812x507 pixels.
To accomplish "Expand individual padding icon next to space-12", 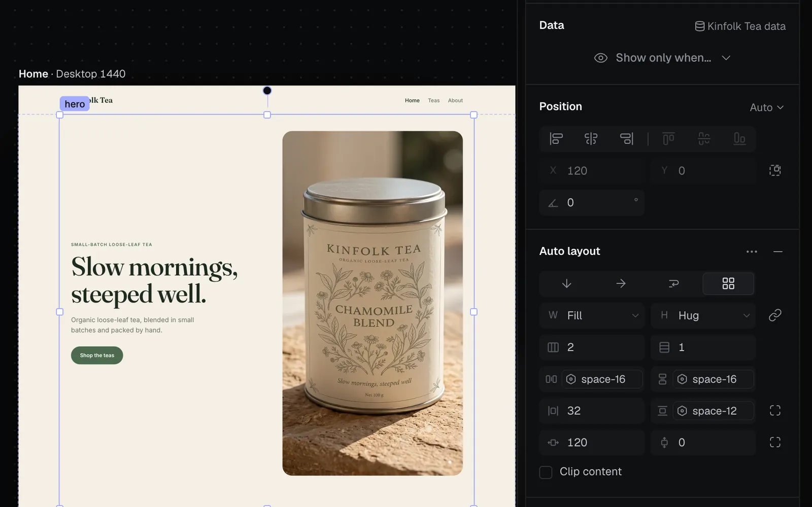I will [x=775, y=411].
